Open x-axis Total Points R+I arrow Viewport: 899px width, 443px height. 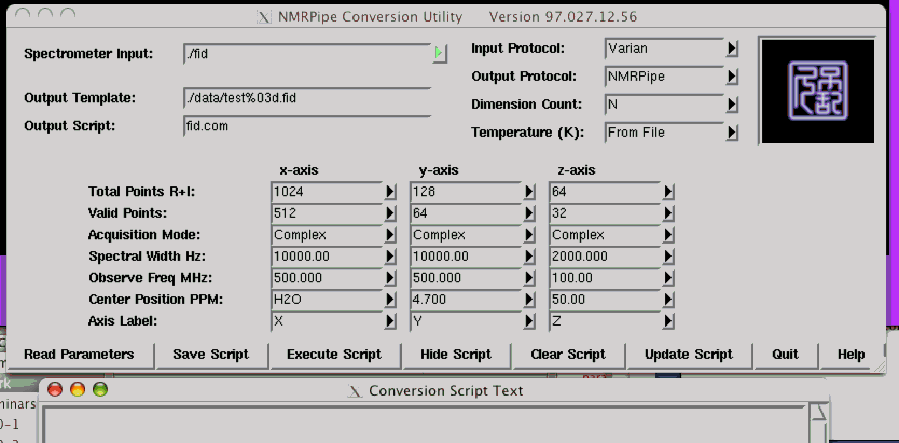(390, 192)
